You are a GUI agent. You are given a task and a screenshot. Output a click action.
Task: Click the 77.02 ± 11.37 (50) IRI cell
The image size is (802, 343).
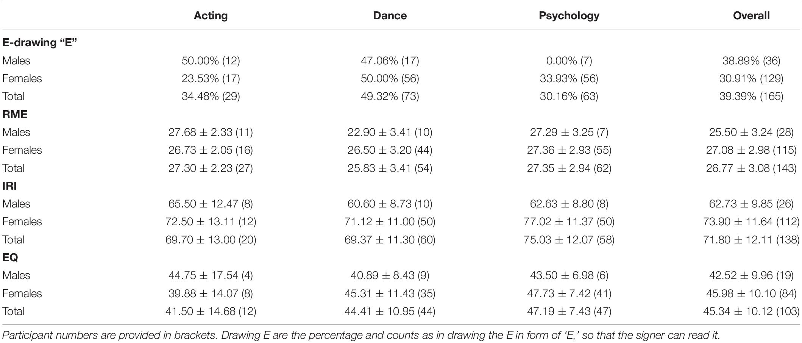tap(569, 221)
